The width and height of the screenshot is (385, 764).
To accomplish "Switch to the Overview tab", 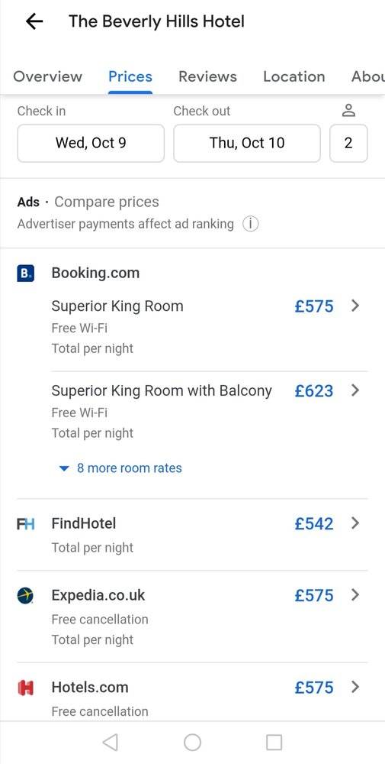I will (47, 76).
